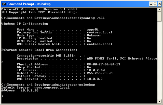
Task: Close the Command Prompt window
Action: 159,4
